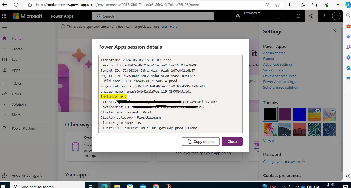Image resolution: width=351 pixels, height=188 pixels.
Task: Open the browser Favorites list icon
Action: 303,5
